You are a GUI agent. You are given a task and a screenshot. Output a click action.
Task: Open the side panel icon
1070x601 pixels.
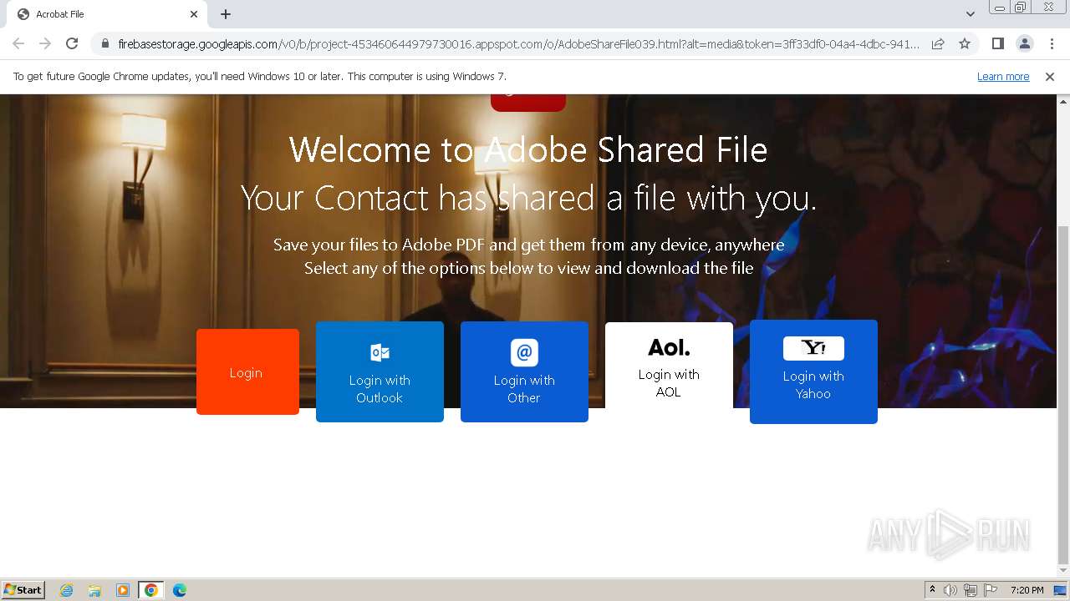coord(997,43)
